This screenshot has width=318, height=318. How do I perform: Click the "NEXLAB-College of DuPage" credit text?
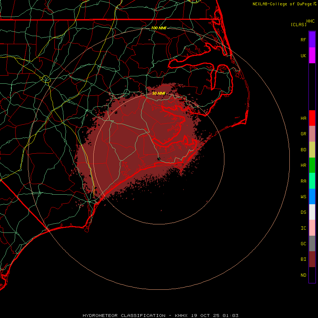pyautogui.click(x=282, y=4)
